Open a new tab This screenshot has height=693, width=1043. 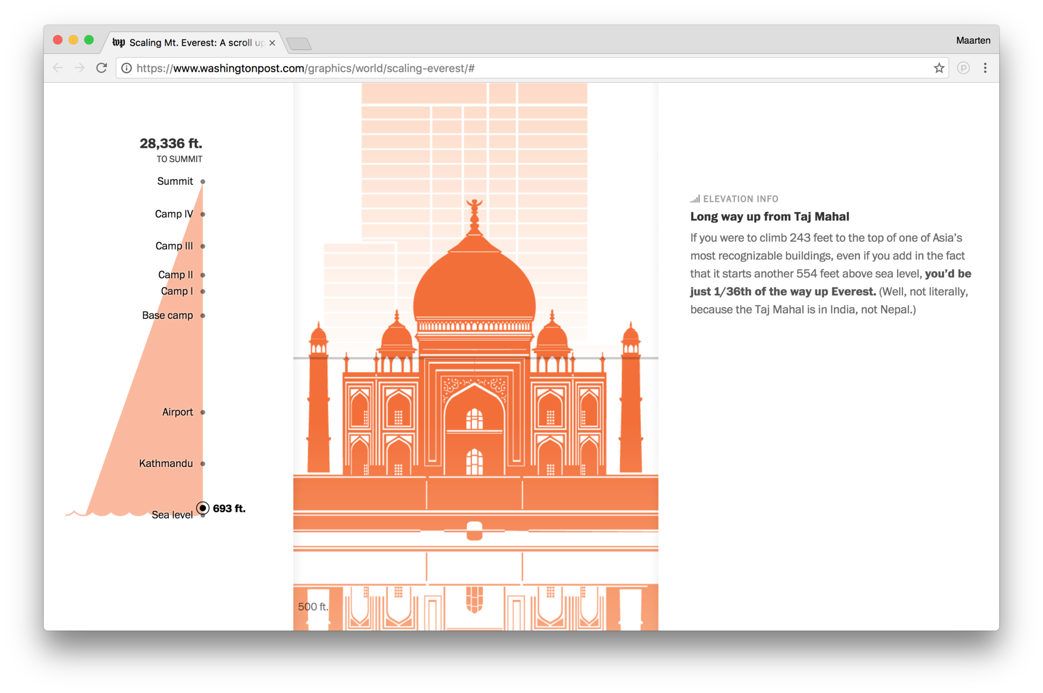click(x=299, y=44)
